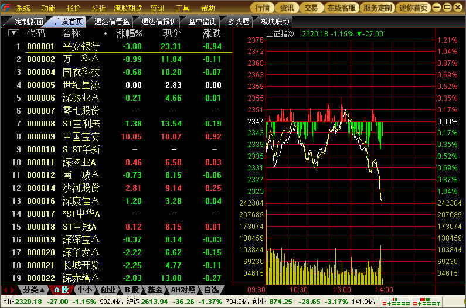
Task: Switch to the 盘中监测 tab
Action: [202, 21]
